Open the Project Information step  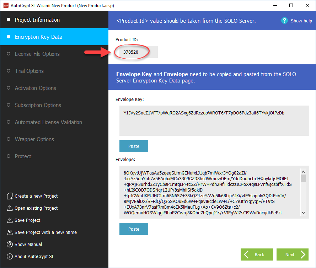pos(54,20)
